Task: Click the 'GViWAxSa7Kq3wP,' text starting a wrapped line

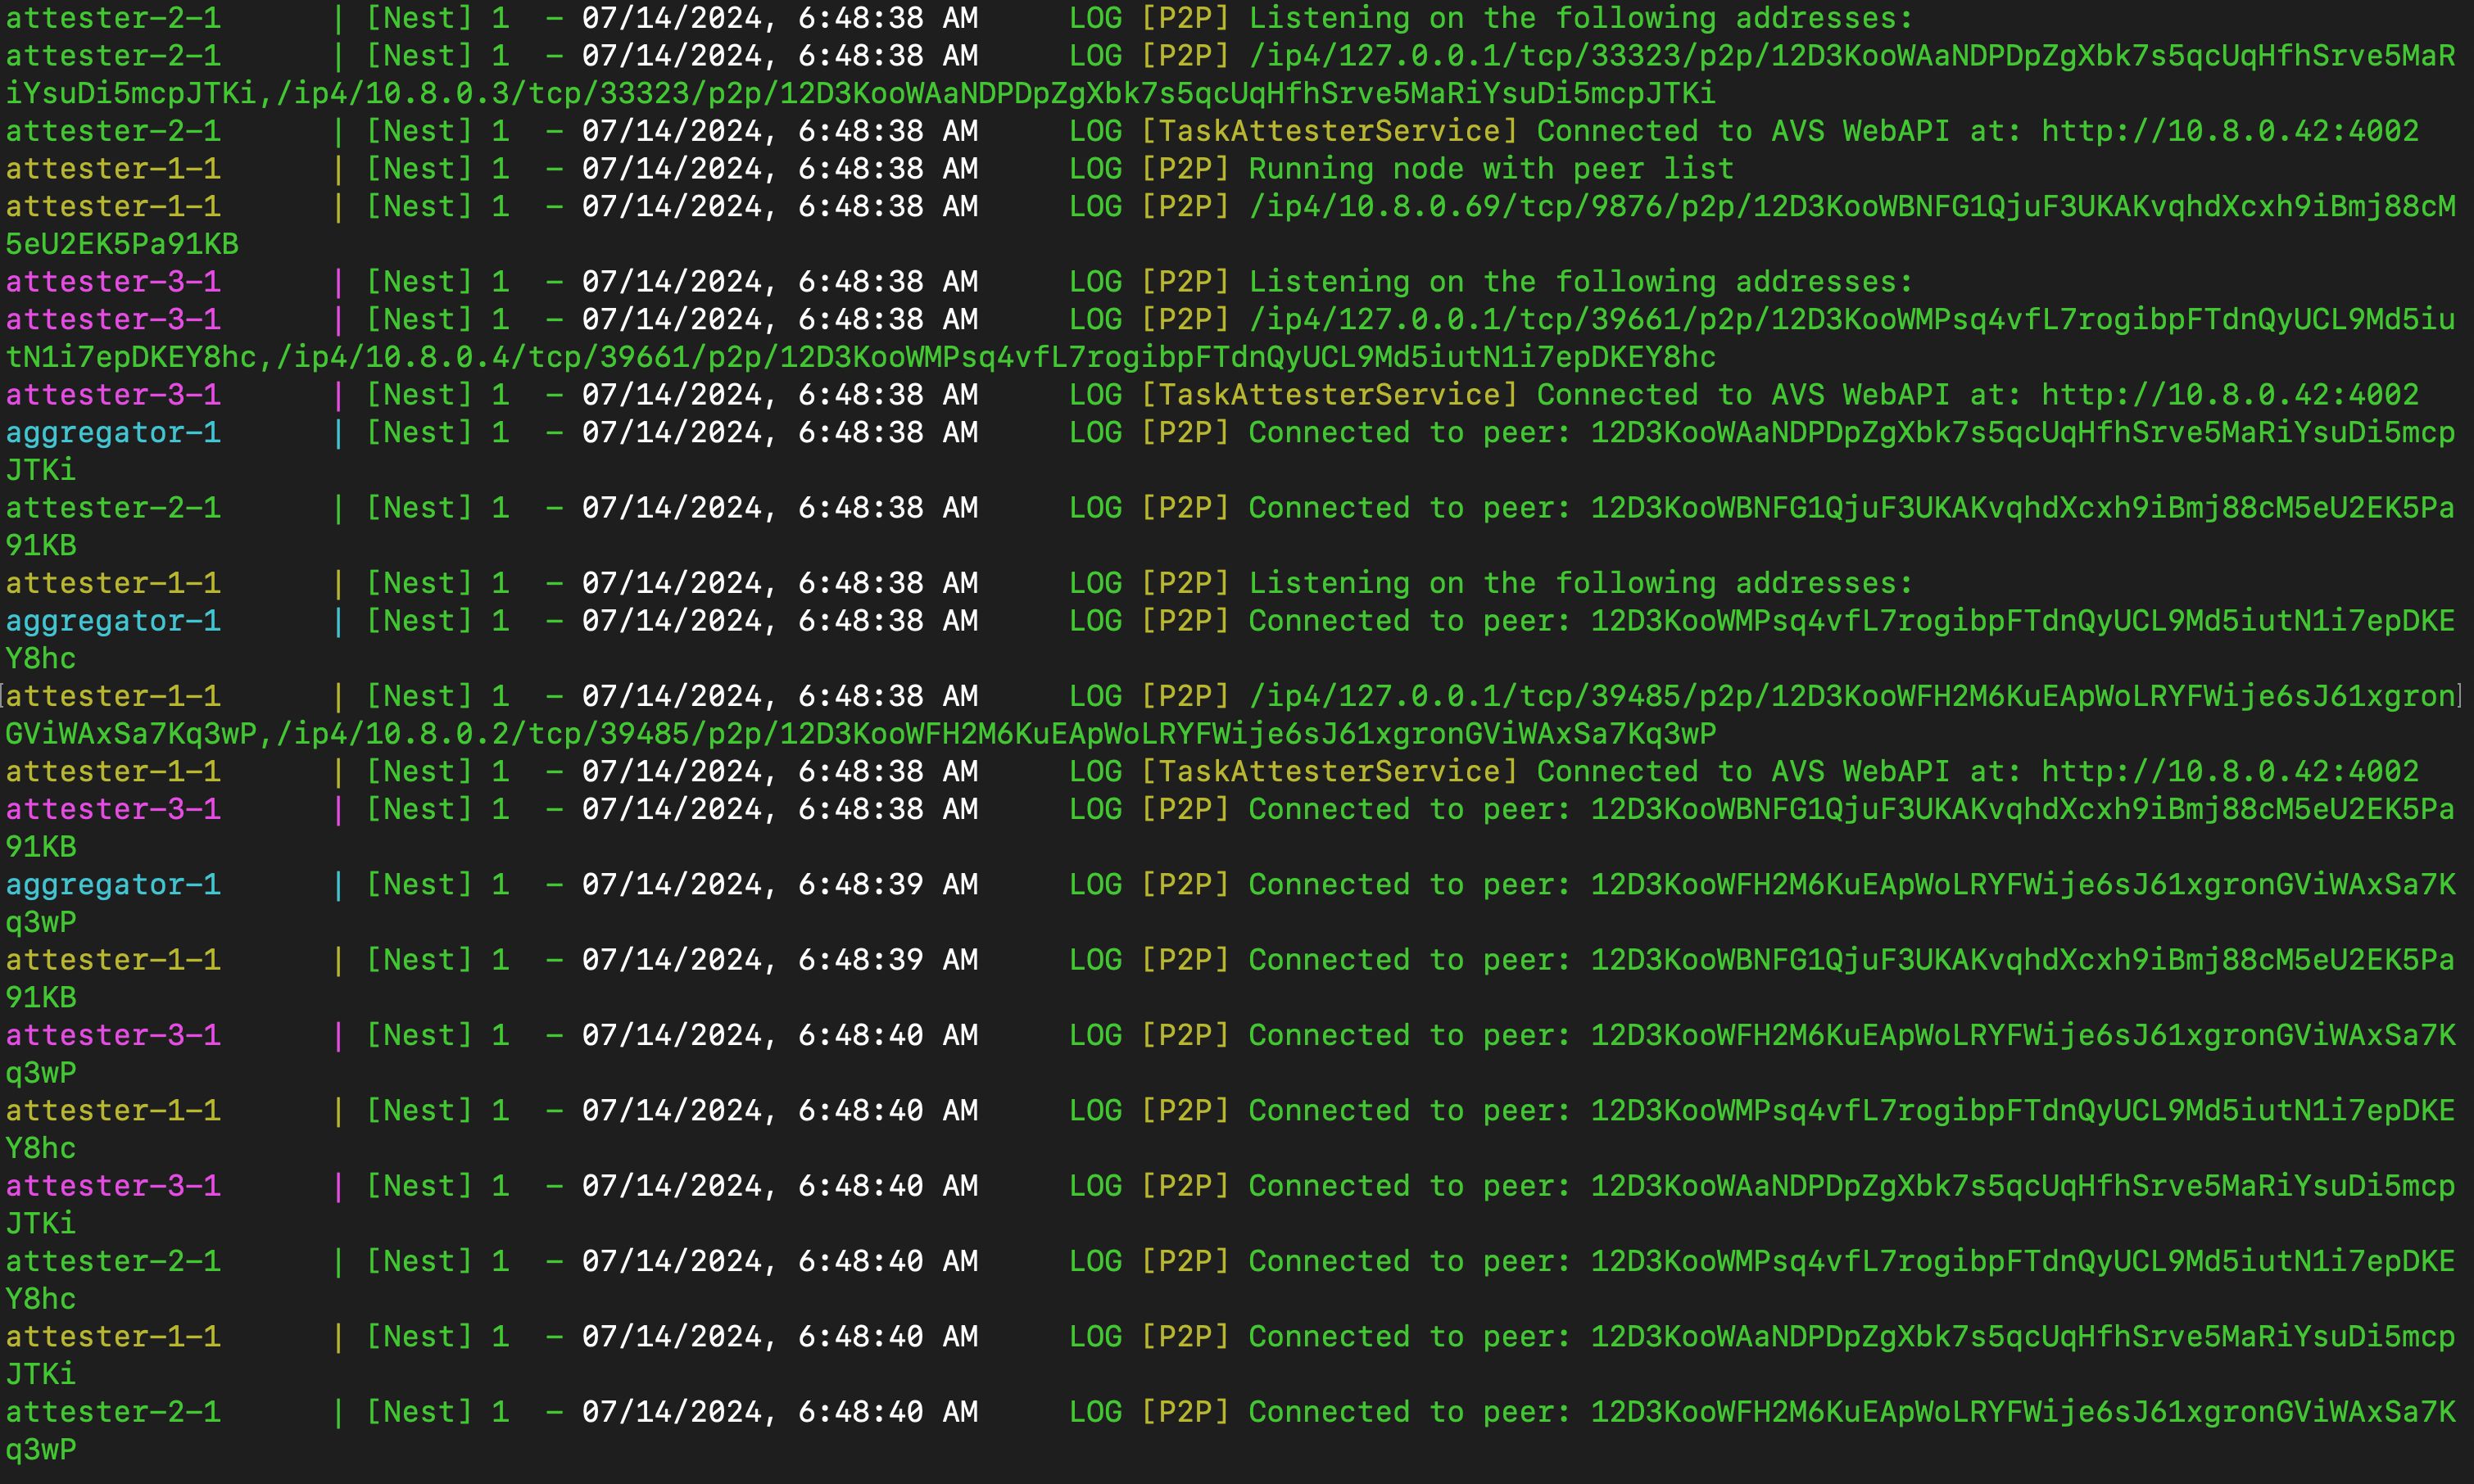Action: click(x=140, y=735)
